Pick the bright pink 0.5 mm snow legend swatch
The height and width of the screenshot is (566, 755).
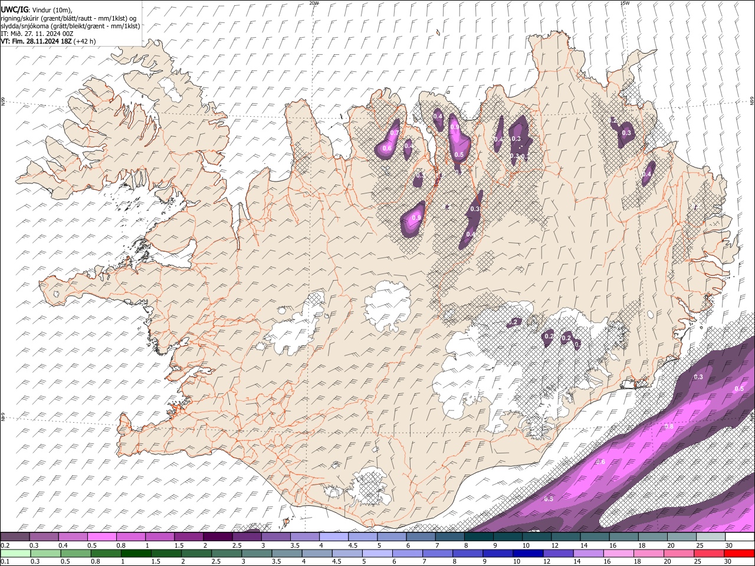coord(102,537)
